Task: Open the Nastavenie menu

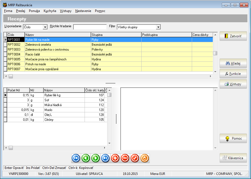Action: point(83,11)
